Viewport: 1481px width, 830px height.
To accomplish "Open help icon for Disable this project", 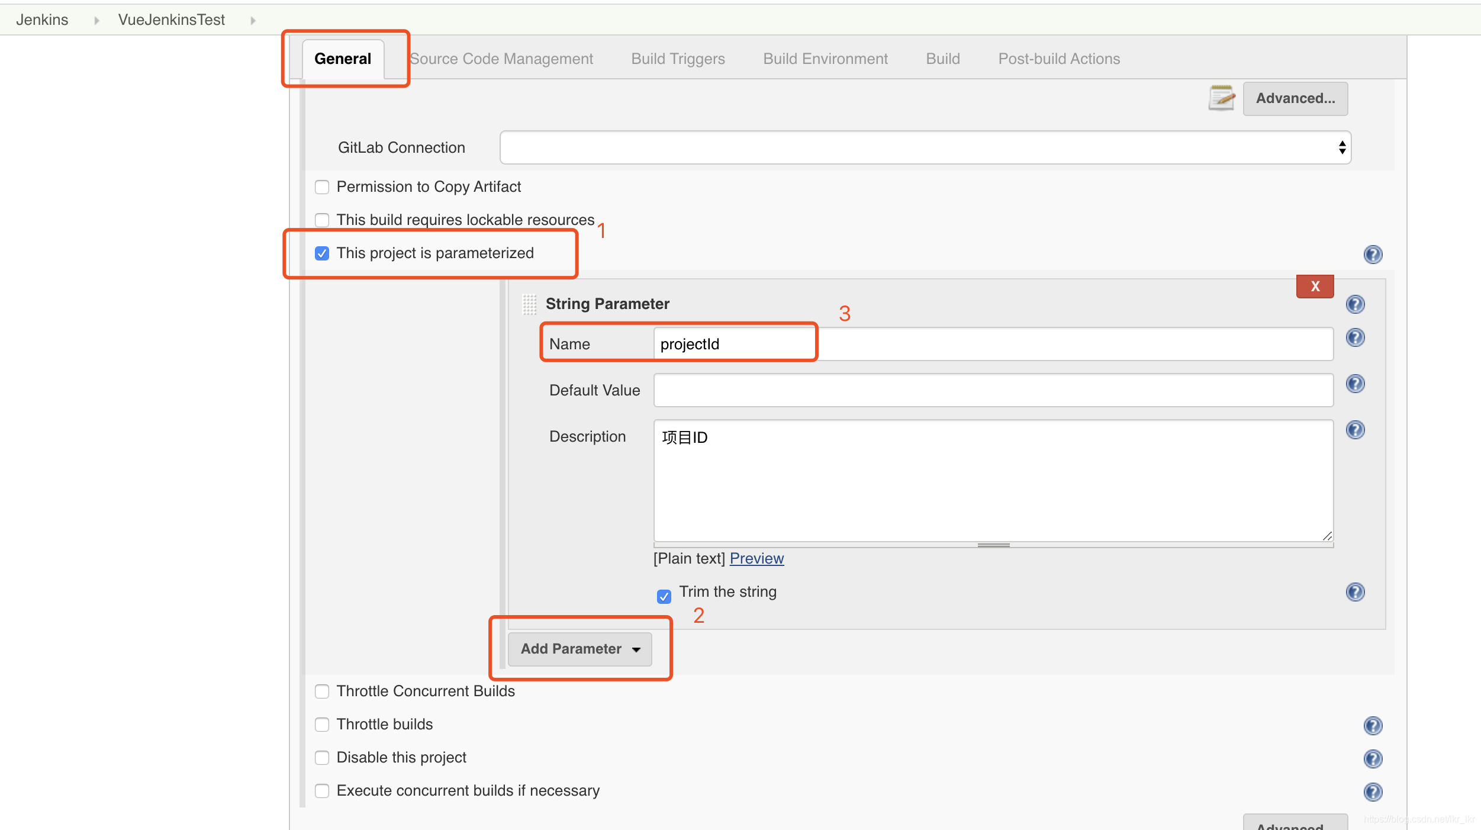I will tap(1373, 758).
